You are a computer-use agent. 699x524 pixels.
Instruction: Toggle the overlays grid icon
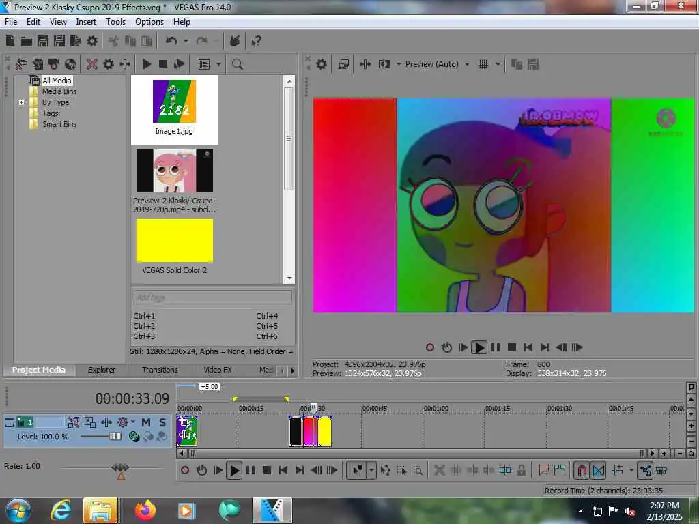[483, 64]
